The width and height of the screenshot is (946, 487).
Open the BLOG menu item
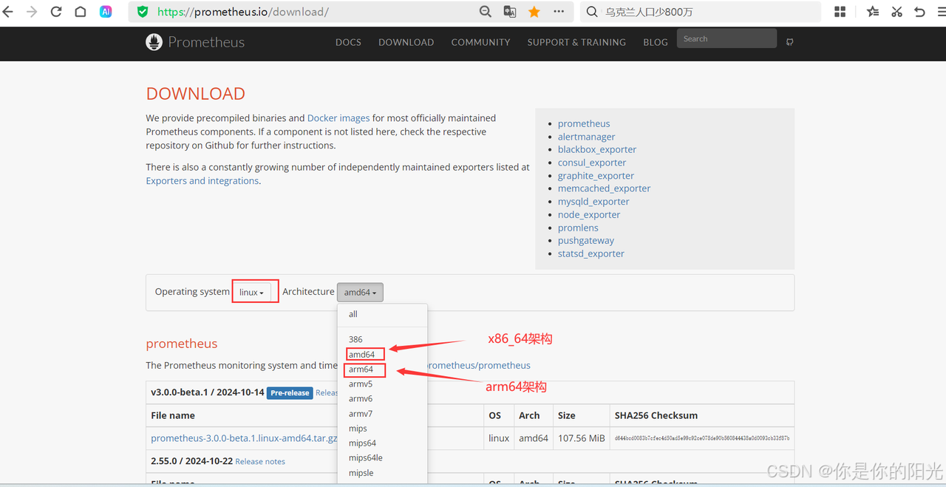[x=656, y=42]
